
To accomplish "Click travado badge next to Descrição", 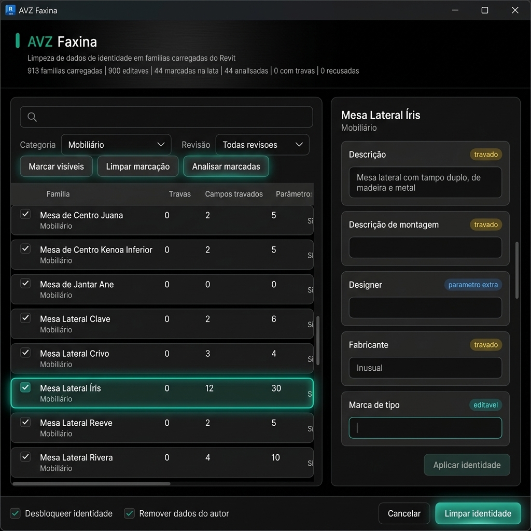I will pos(485,155).
